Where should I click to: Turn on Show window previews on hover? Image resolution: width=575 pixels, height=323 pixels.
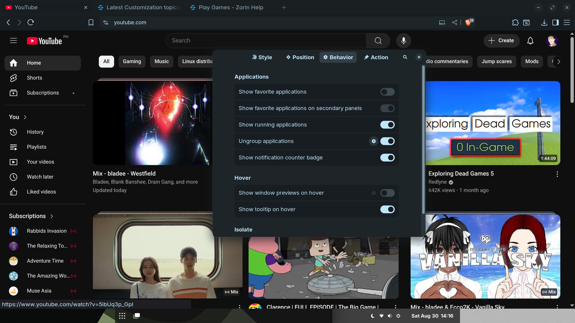[387, 193]
